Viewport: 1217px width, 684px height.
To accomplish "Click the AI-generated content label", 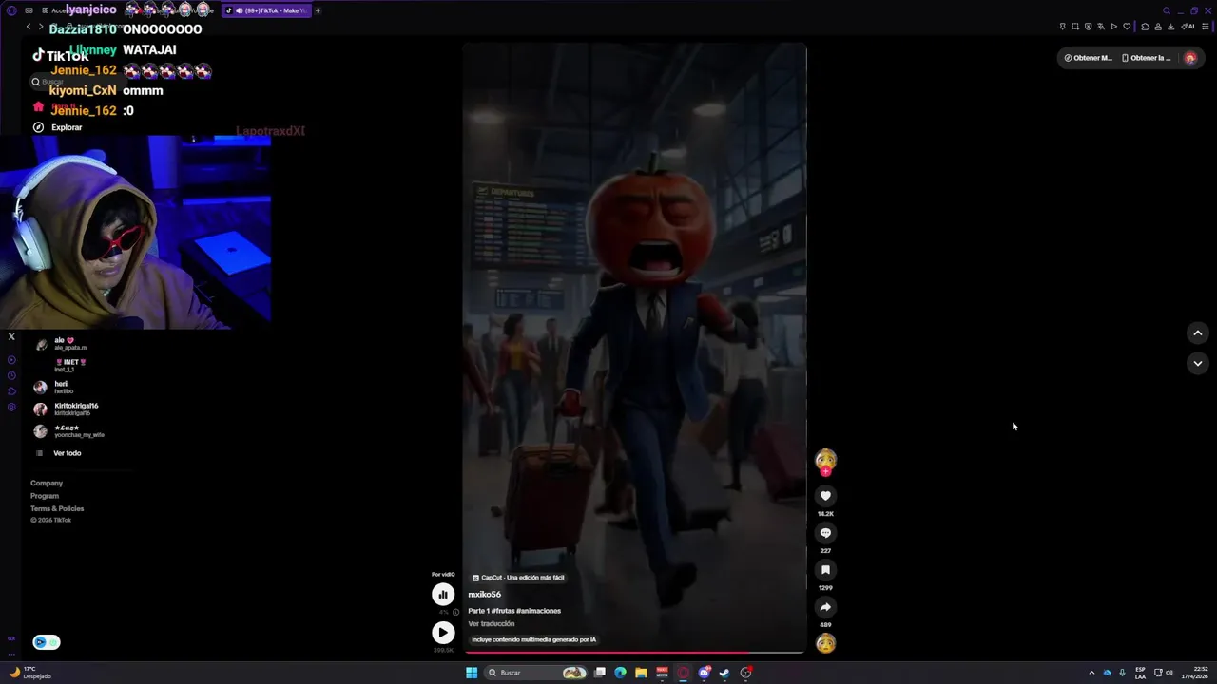I will (x=534, y=639).
